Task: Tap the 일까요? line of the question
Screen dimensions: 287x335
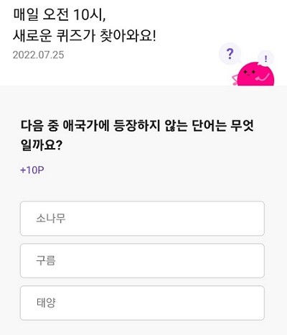Action: [x=42, y=145]
